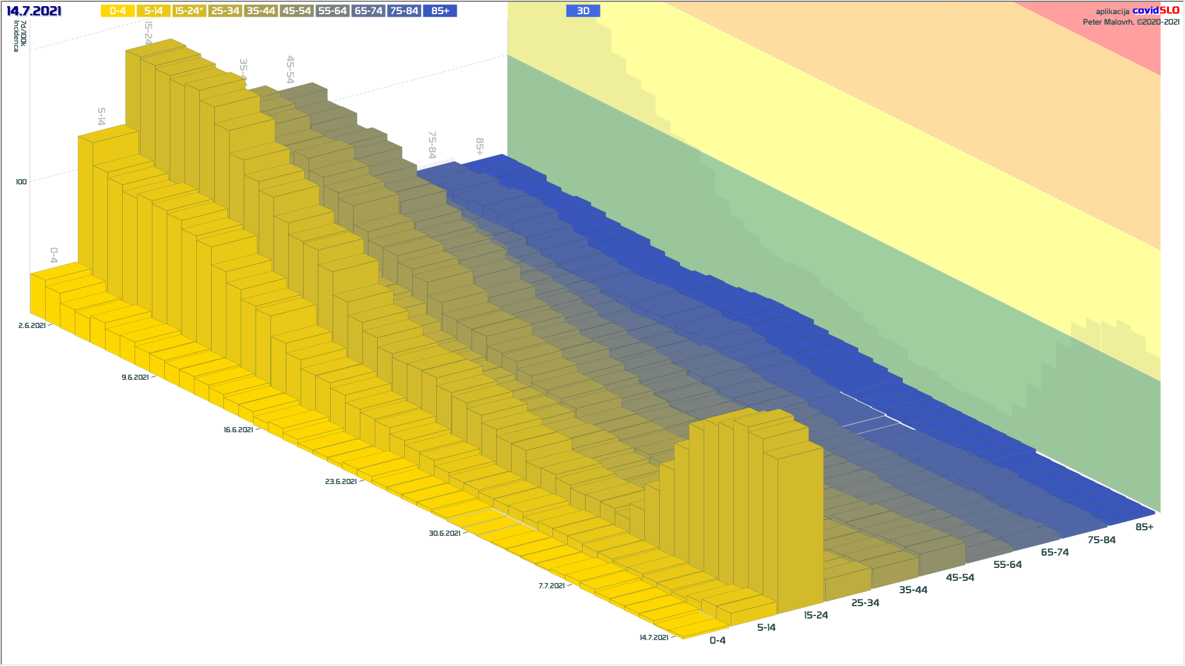Image resolution: width=1185 pixels, height=666 pixels.
Task: Select the 65-74 age group filter
Action: [x=368, y=11]
